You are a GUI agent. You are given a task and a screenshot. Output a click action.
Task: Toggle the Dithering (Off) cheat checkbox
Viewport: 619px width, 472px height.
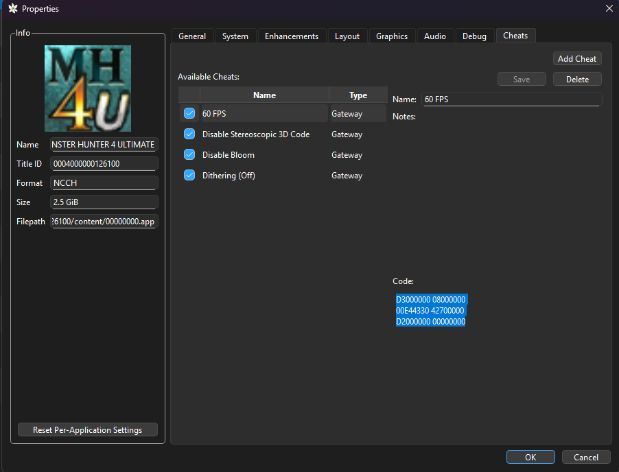(189, 176)
